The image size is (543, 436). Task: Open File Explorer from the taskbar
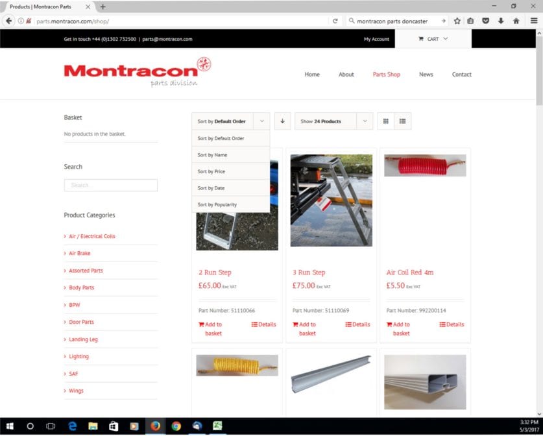93,426
